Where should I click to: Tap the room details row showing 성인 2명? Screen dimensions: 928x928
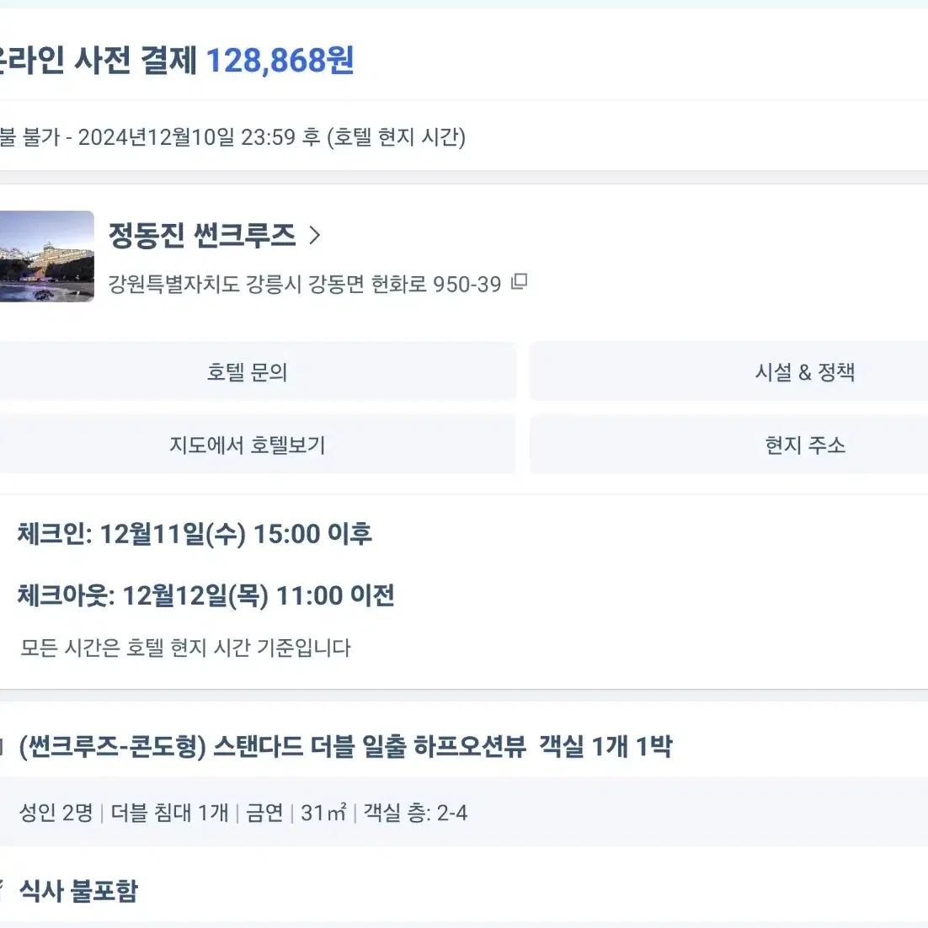(464, 813)
